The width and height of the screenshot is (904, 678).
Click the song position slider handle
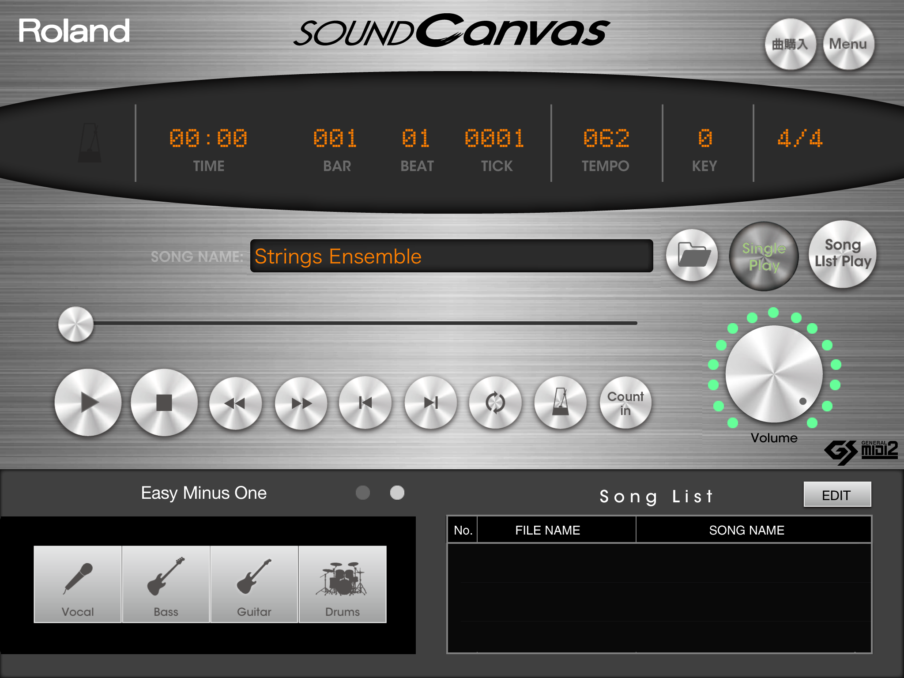click(x=76, y=324)
